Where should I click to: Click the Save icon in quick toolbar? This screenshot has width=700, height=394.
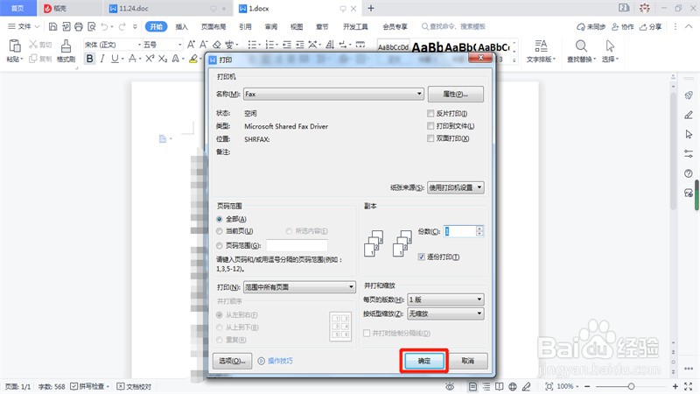tap(52, 27)
